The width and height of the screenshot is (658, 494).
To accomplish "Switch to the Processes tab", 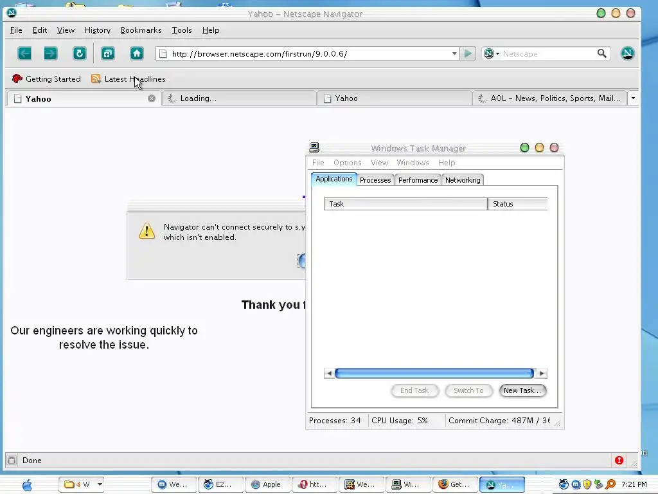I will [x=375, y=180].
